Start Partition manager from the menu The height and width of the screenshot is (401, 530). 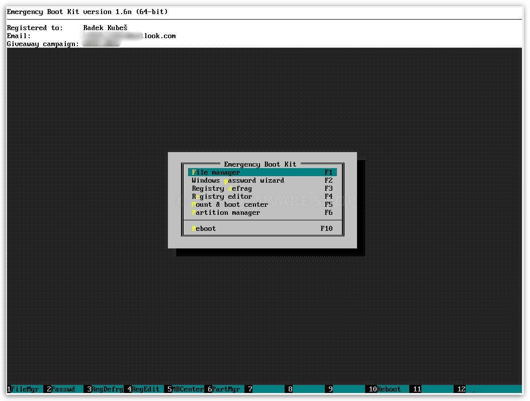(x=262, y=212)
